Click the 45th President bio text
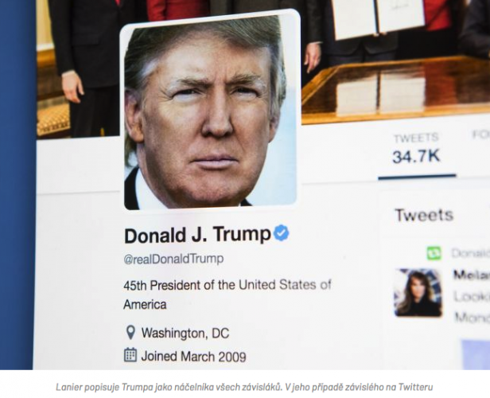 click(x=227, y=295)
